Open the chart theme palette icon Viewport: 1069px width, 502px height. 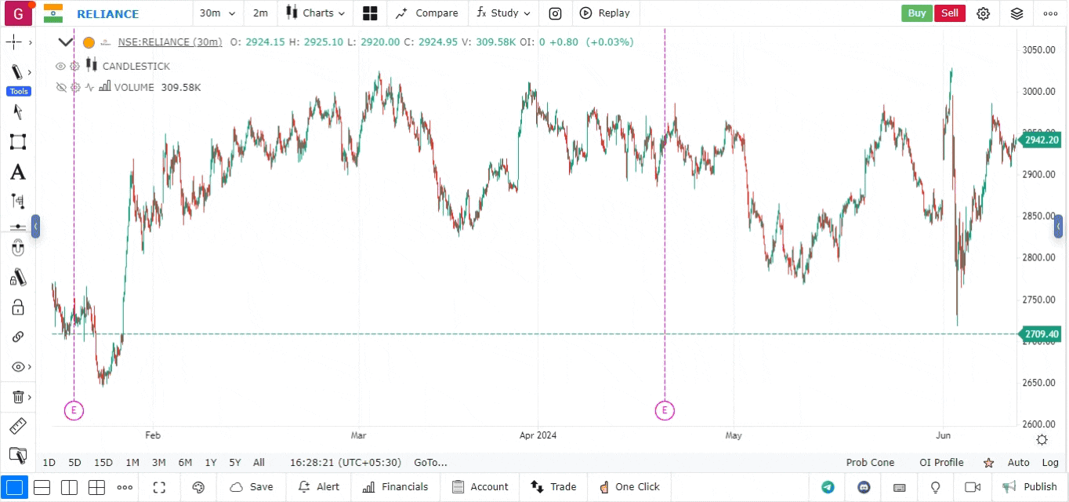click(x=198, y=487)
